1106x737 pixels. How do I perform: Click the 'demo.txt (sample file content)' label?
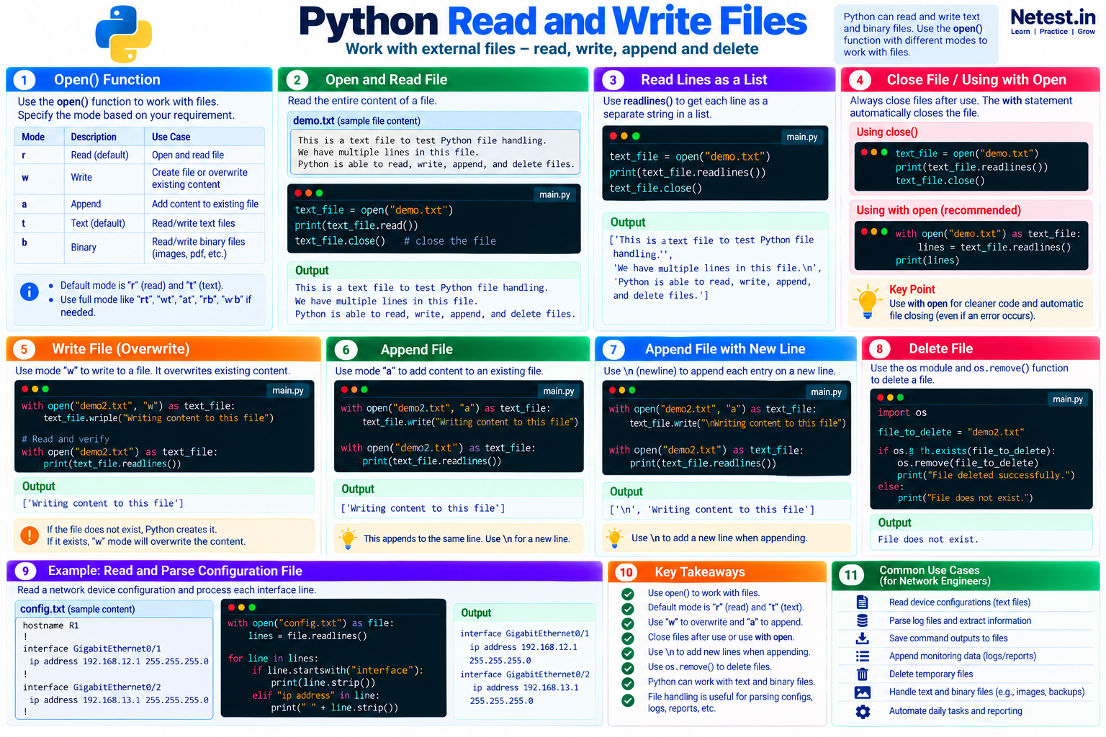point(356,121)
